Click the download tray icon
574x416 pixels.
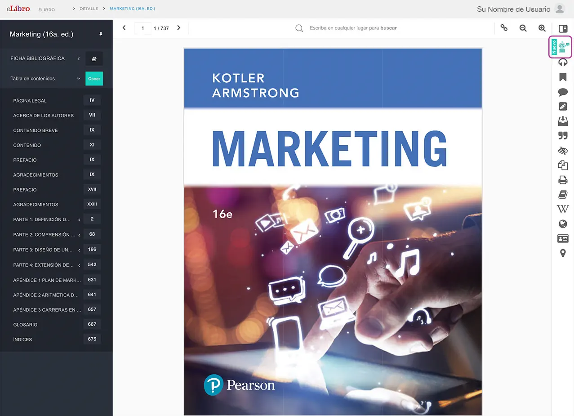563,121
